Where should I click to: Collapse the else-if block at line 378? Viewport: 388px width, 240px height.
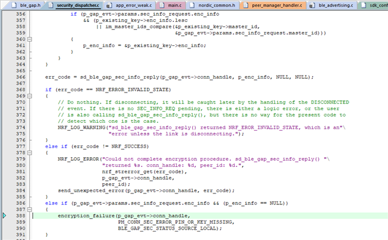[30, 153]
